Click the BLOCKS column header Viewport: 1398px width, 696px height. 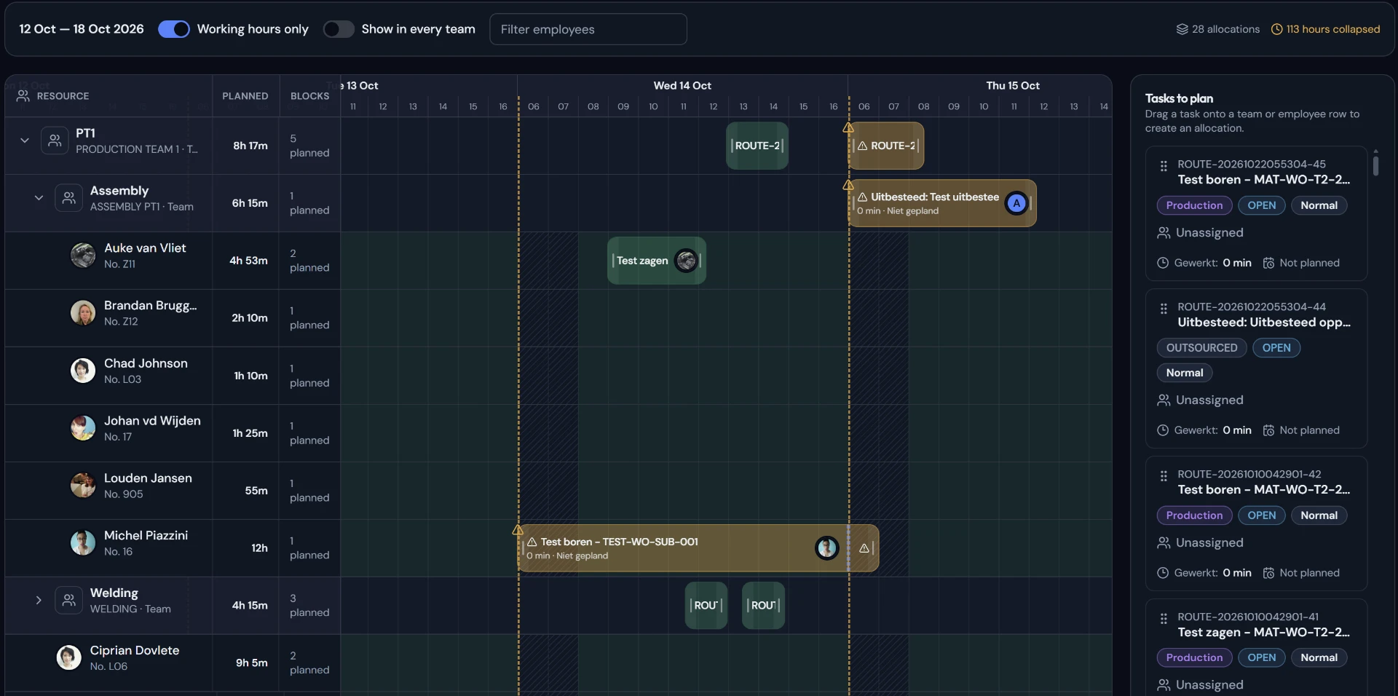point(310,96)
